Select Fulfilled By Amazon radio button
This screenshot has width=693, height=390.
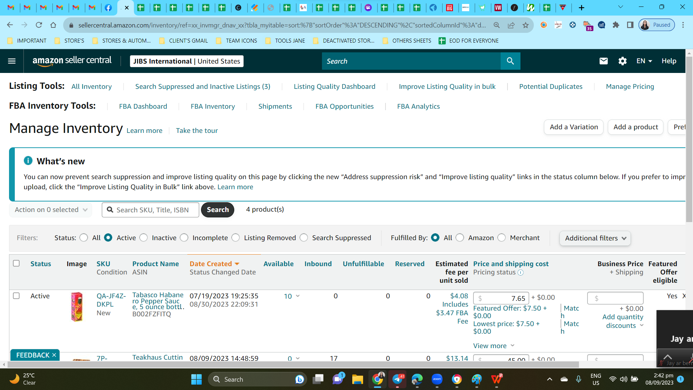[460, 238]
